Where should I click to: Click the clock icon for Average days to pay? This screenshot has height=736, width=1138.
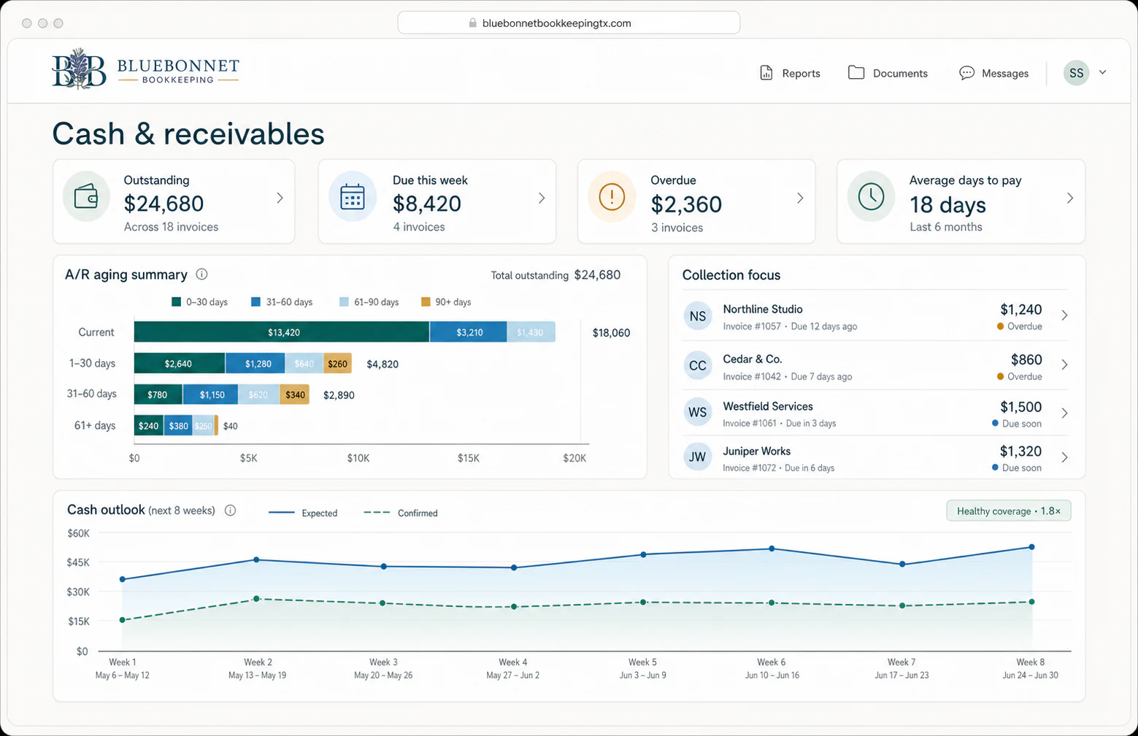tap(871, 197)
